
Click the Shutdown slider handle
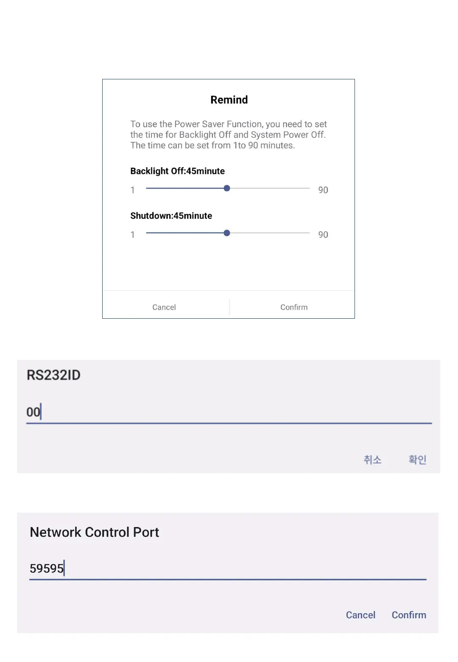(227, 233)
